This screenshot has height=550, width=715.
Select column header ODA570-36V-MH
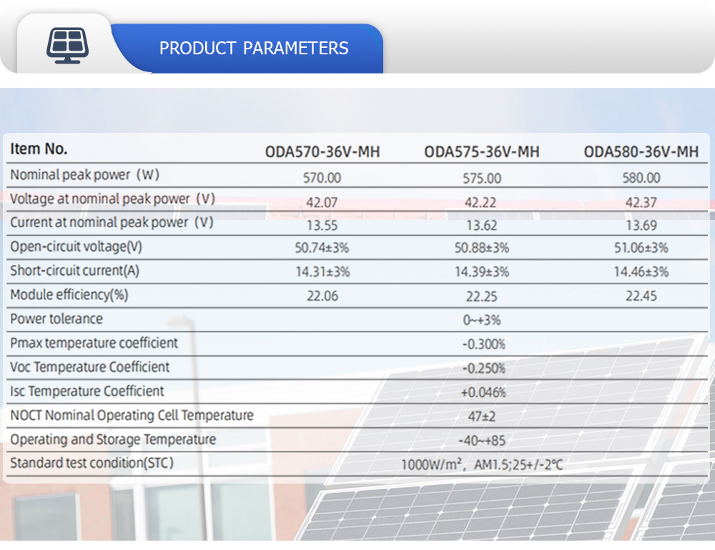pos(322,151)
